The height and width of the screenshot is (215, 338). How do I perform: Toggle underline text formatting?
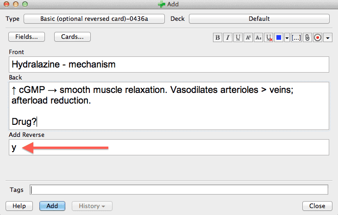238,37
